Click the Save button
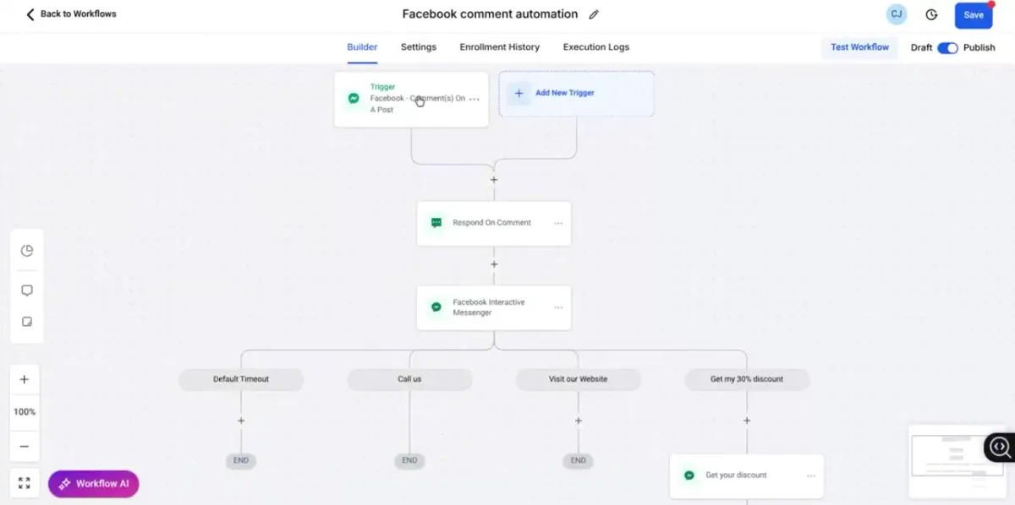Image resolution: width=1015 pixels, height=505 pixels. pyautogui.click(x=974, y=15)
